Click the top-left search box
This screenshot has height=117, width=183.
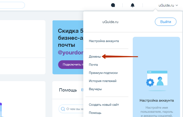click(12, 5)
